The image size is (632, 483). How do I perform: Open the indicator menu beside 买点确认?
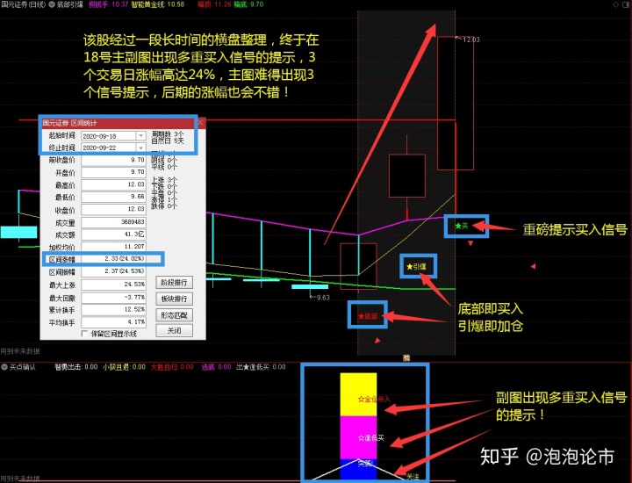tap(4, 367)
